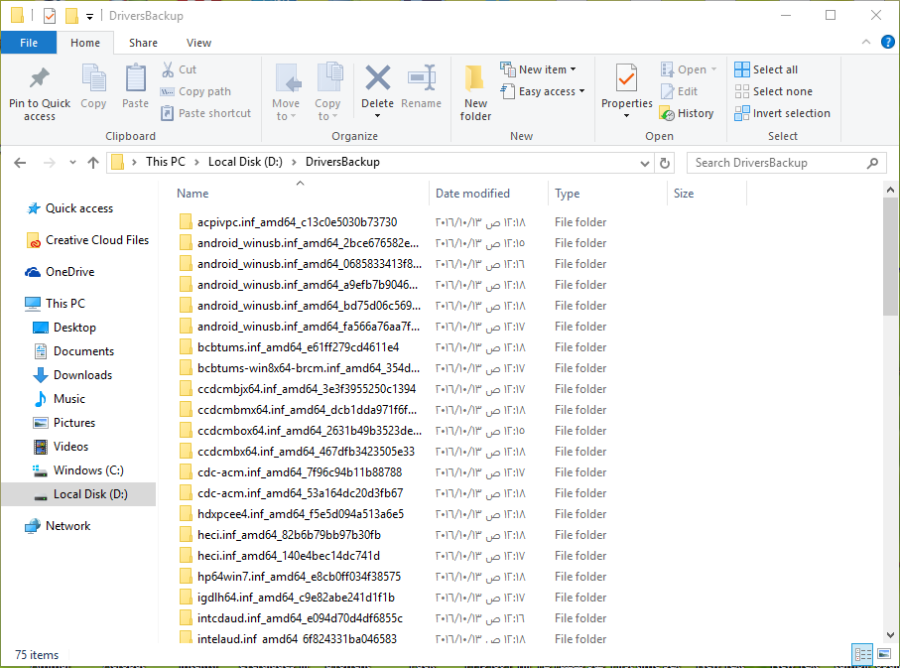
Task: Switch to the View ribbon tab
Action: click(x=198, y=43)
